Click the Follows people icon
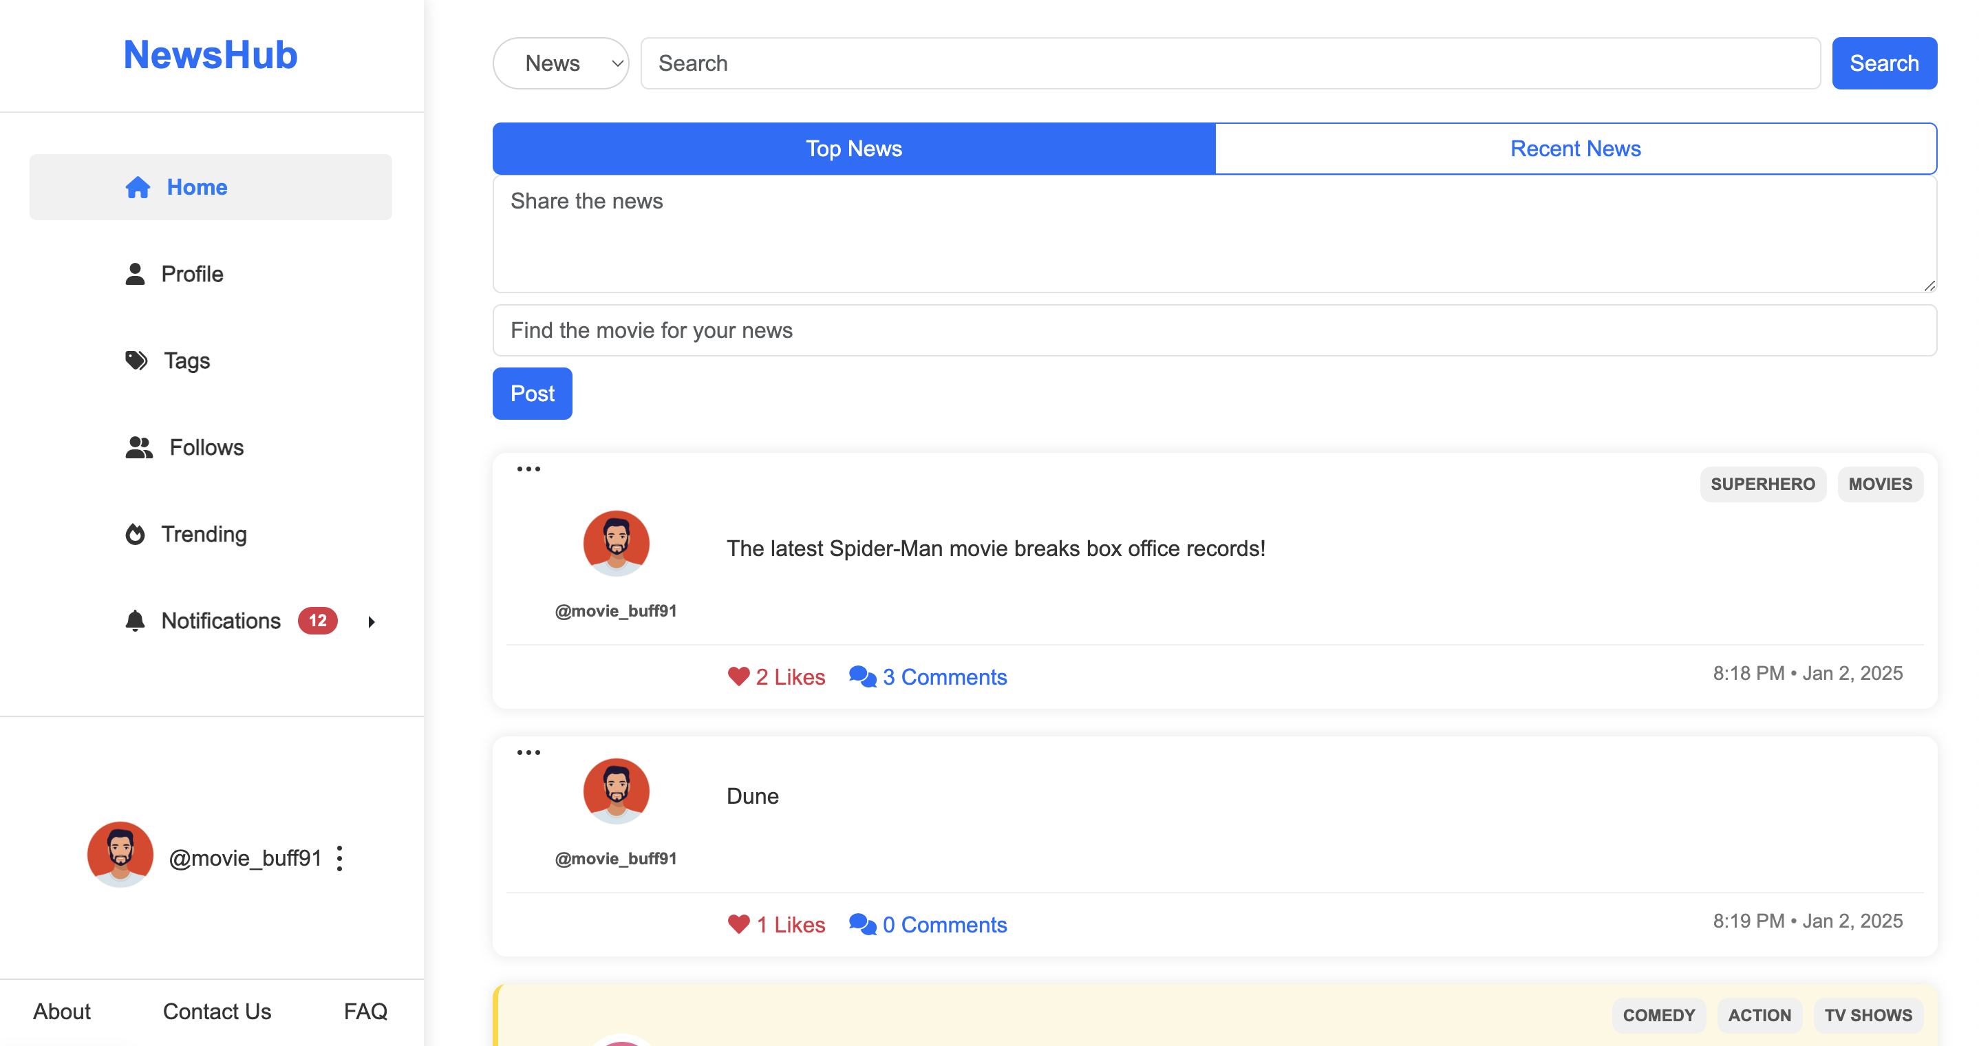The image size is (1979, 1046). [139, 447]
